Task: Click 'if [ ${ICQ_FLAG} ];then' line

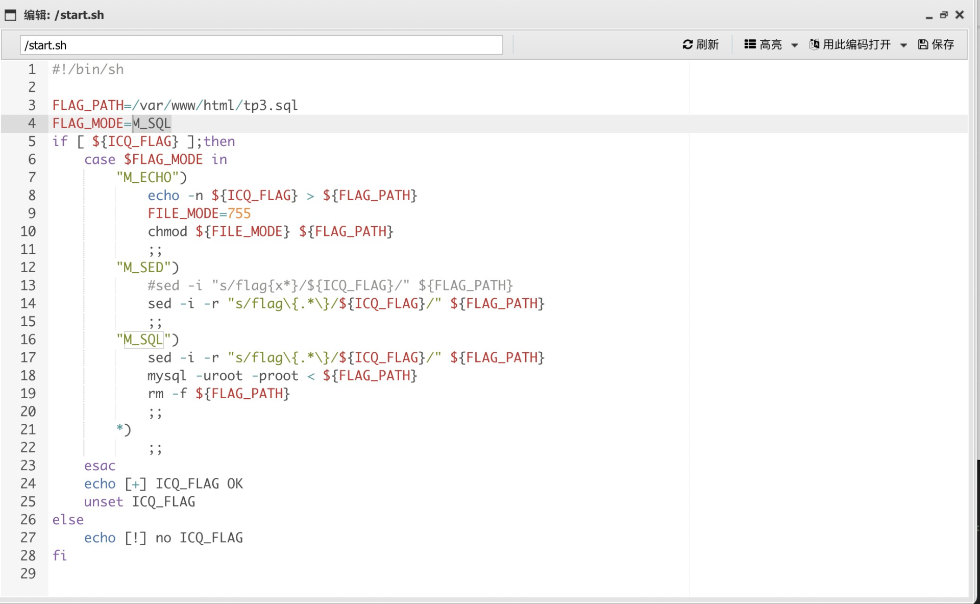Action: coord(143,141)
